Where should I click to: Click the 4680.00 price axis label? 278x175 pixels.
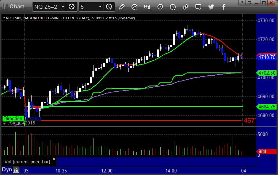(x=266, y=115)
